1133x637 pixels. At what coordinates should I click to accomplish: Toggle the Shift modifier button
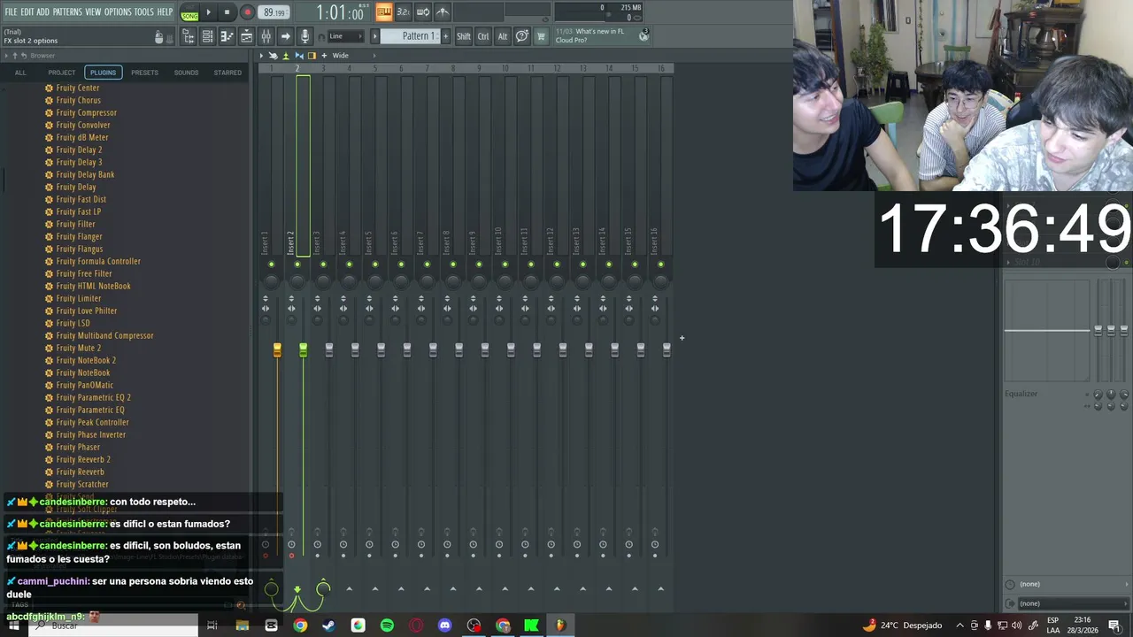464,36
